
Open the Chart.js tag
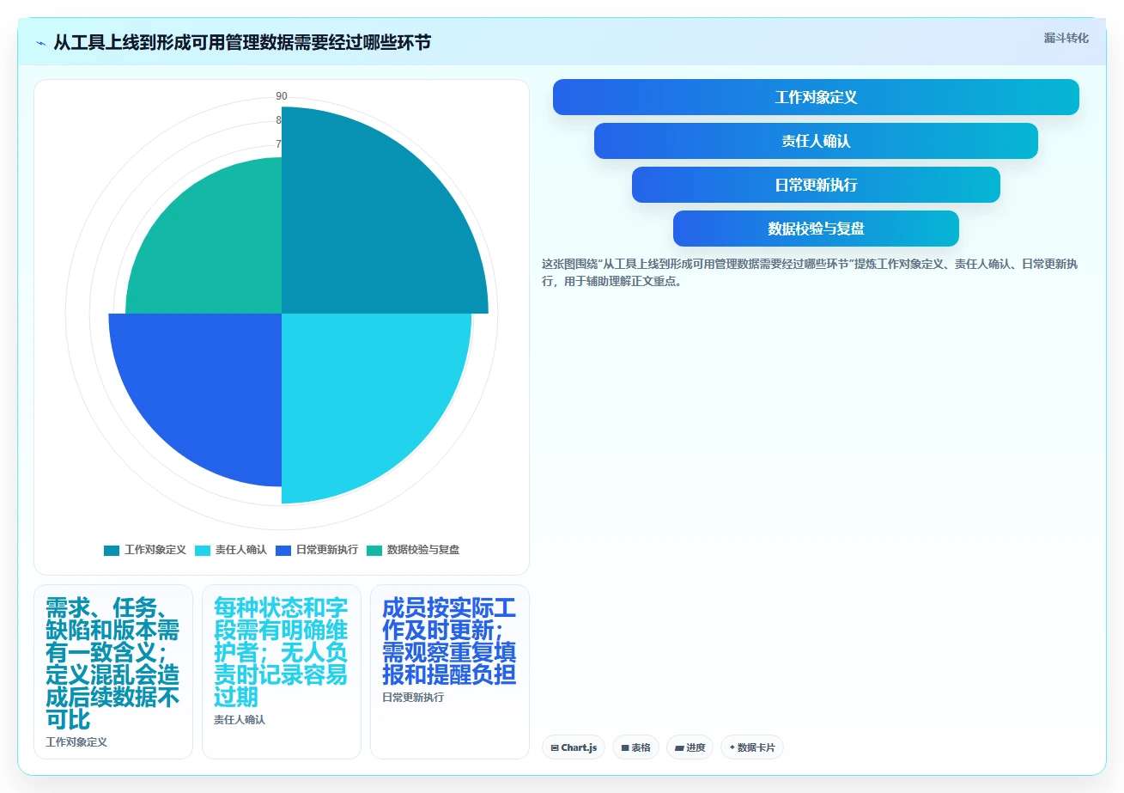pos(574,747)
